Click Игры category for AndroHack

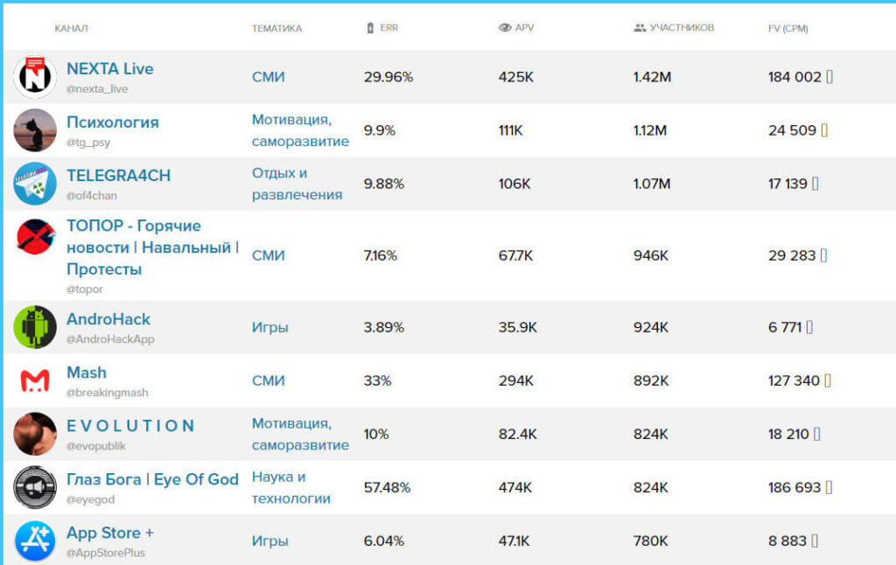(x=270, y=327)
